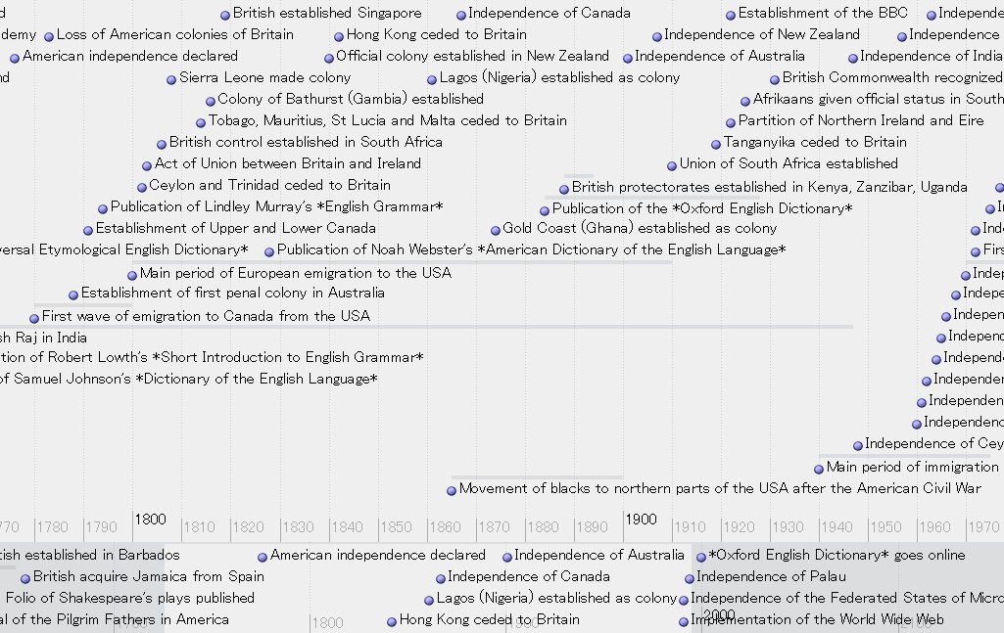
Task: Click Implementation of the World Wide Web label
Action: point(817,619)
